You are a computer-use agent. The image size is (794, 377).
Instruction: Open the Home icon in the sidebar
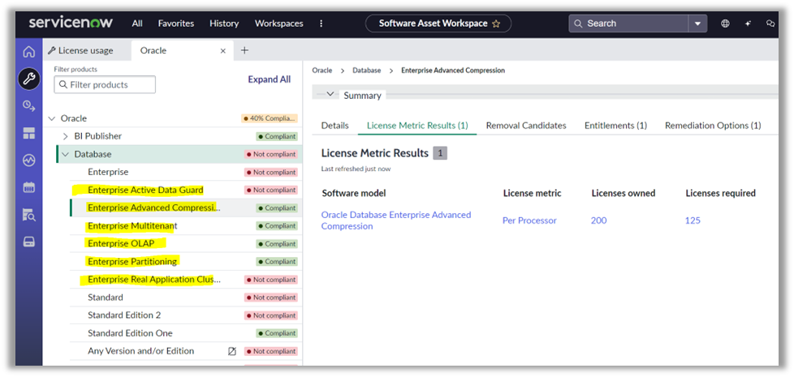(x=29, y=52)
